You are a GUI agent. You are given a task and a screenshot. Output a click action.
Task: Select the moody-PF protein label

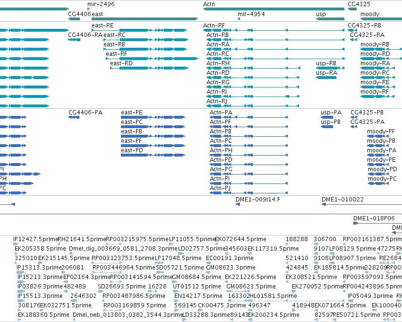tap(381, 131)
